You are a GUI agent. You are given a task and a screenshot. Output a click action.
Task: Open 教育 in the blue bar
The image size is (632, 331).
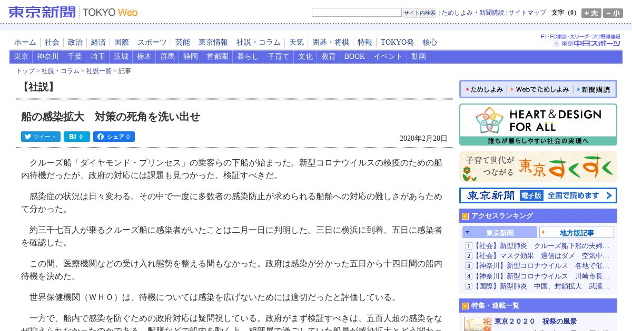(x=329, y=57)
